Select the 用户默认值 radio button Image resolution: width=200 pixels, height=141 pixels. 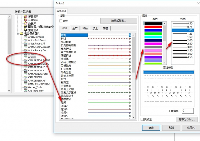[x=16, y=11]
